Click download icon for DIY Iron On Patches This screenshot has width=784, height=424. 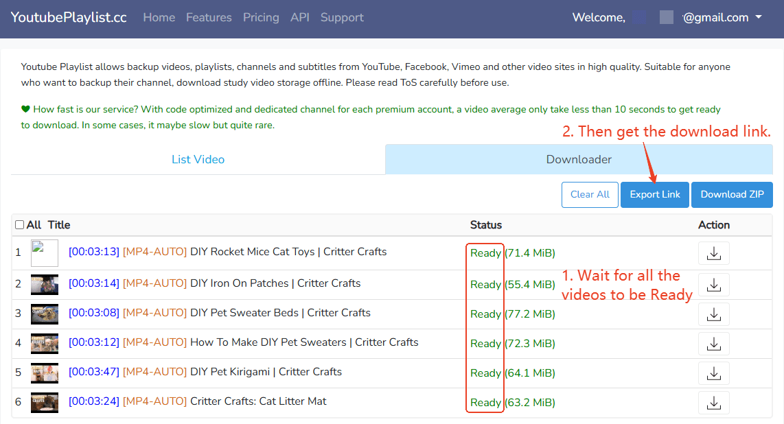(x=713, y=284)
